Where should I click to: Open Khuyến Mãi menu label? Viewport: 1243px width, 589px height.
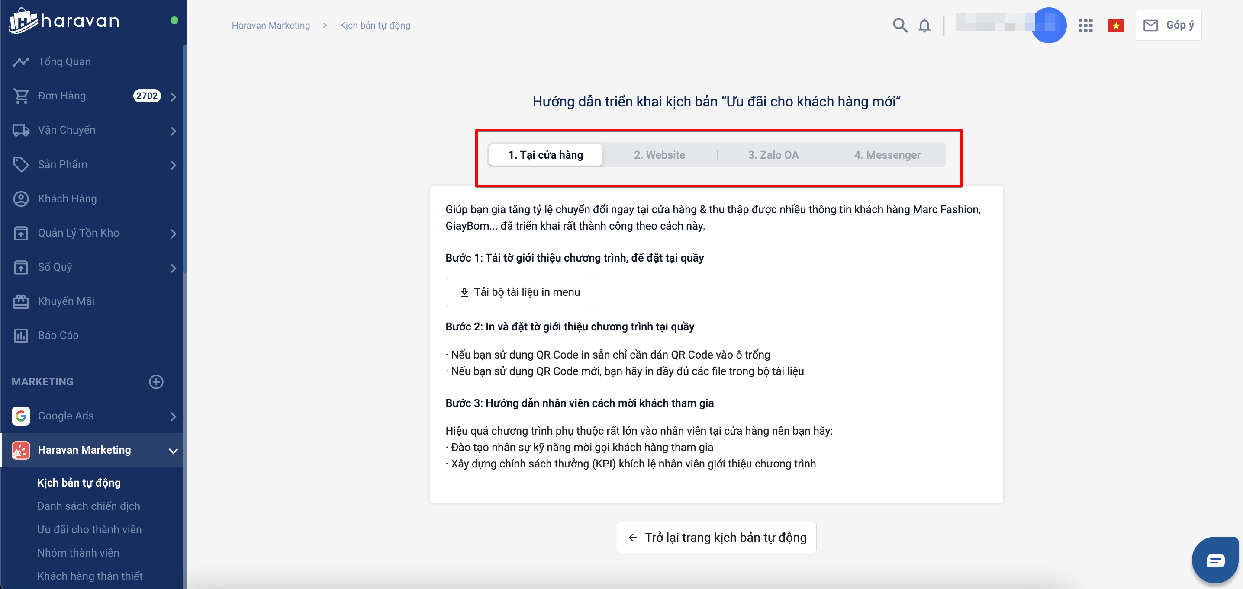(x=66, y=301)
